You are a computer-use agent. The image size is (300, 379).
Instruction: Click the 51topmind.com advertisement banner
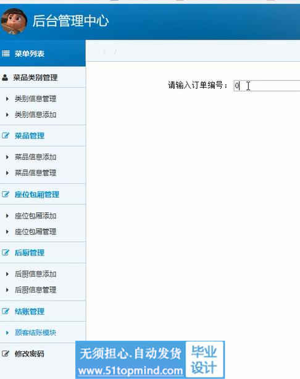click(150, 360)
